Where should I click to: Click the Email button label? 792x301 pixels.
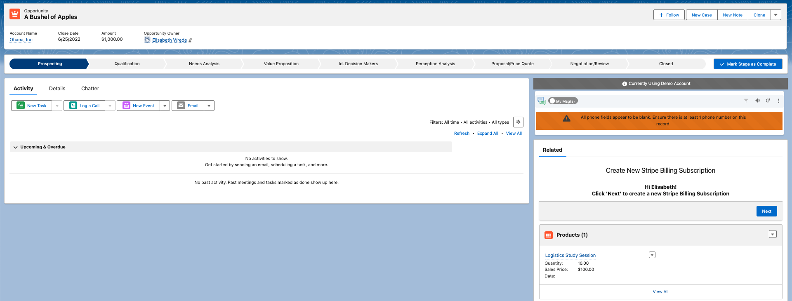tap(193, 106)
